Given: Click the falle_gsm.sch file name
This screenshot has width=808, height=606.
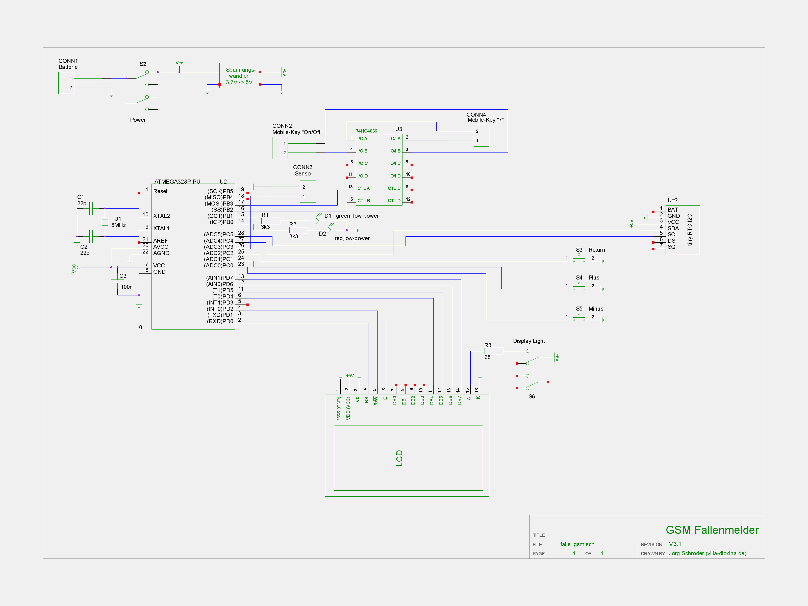Looking at the screenshot, I should [x=577, y=544].
